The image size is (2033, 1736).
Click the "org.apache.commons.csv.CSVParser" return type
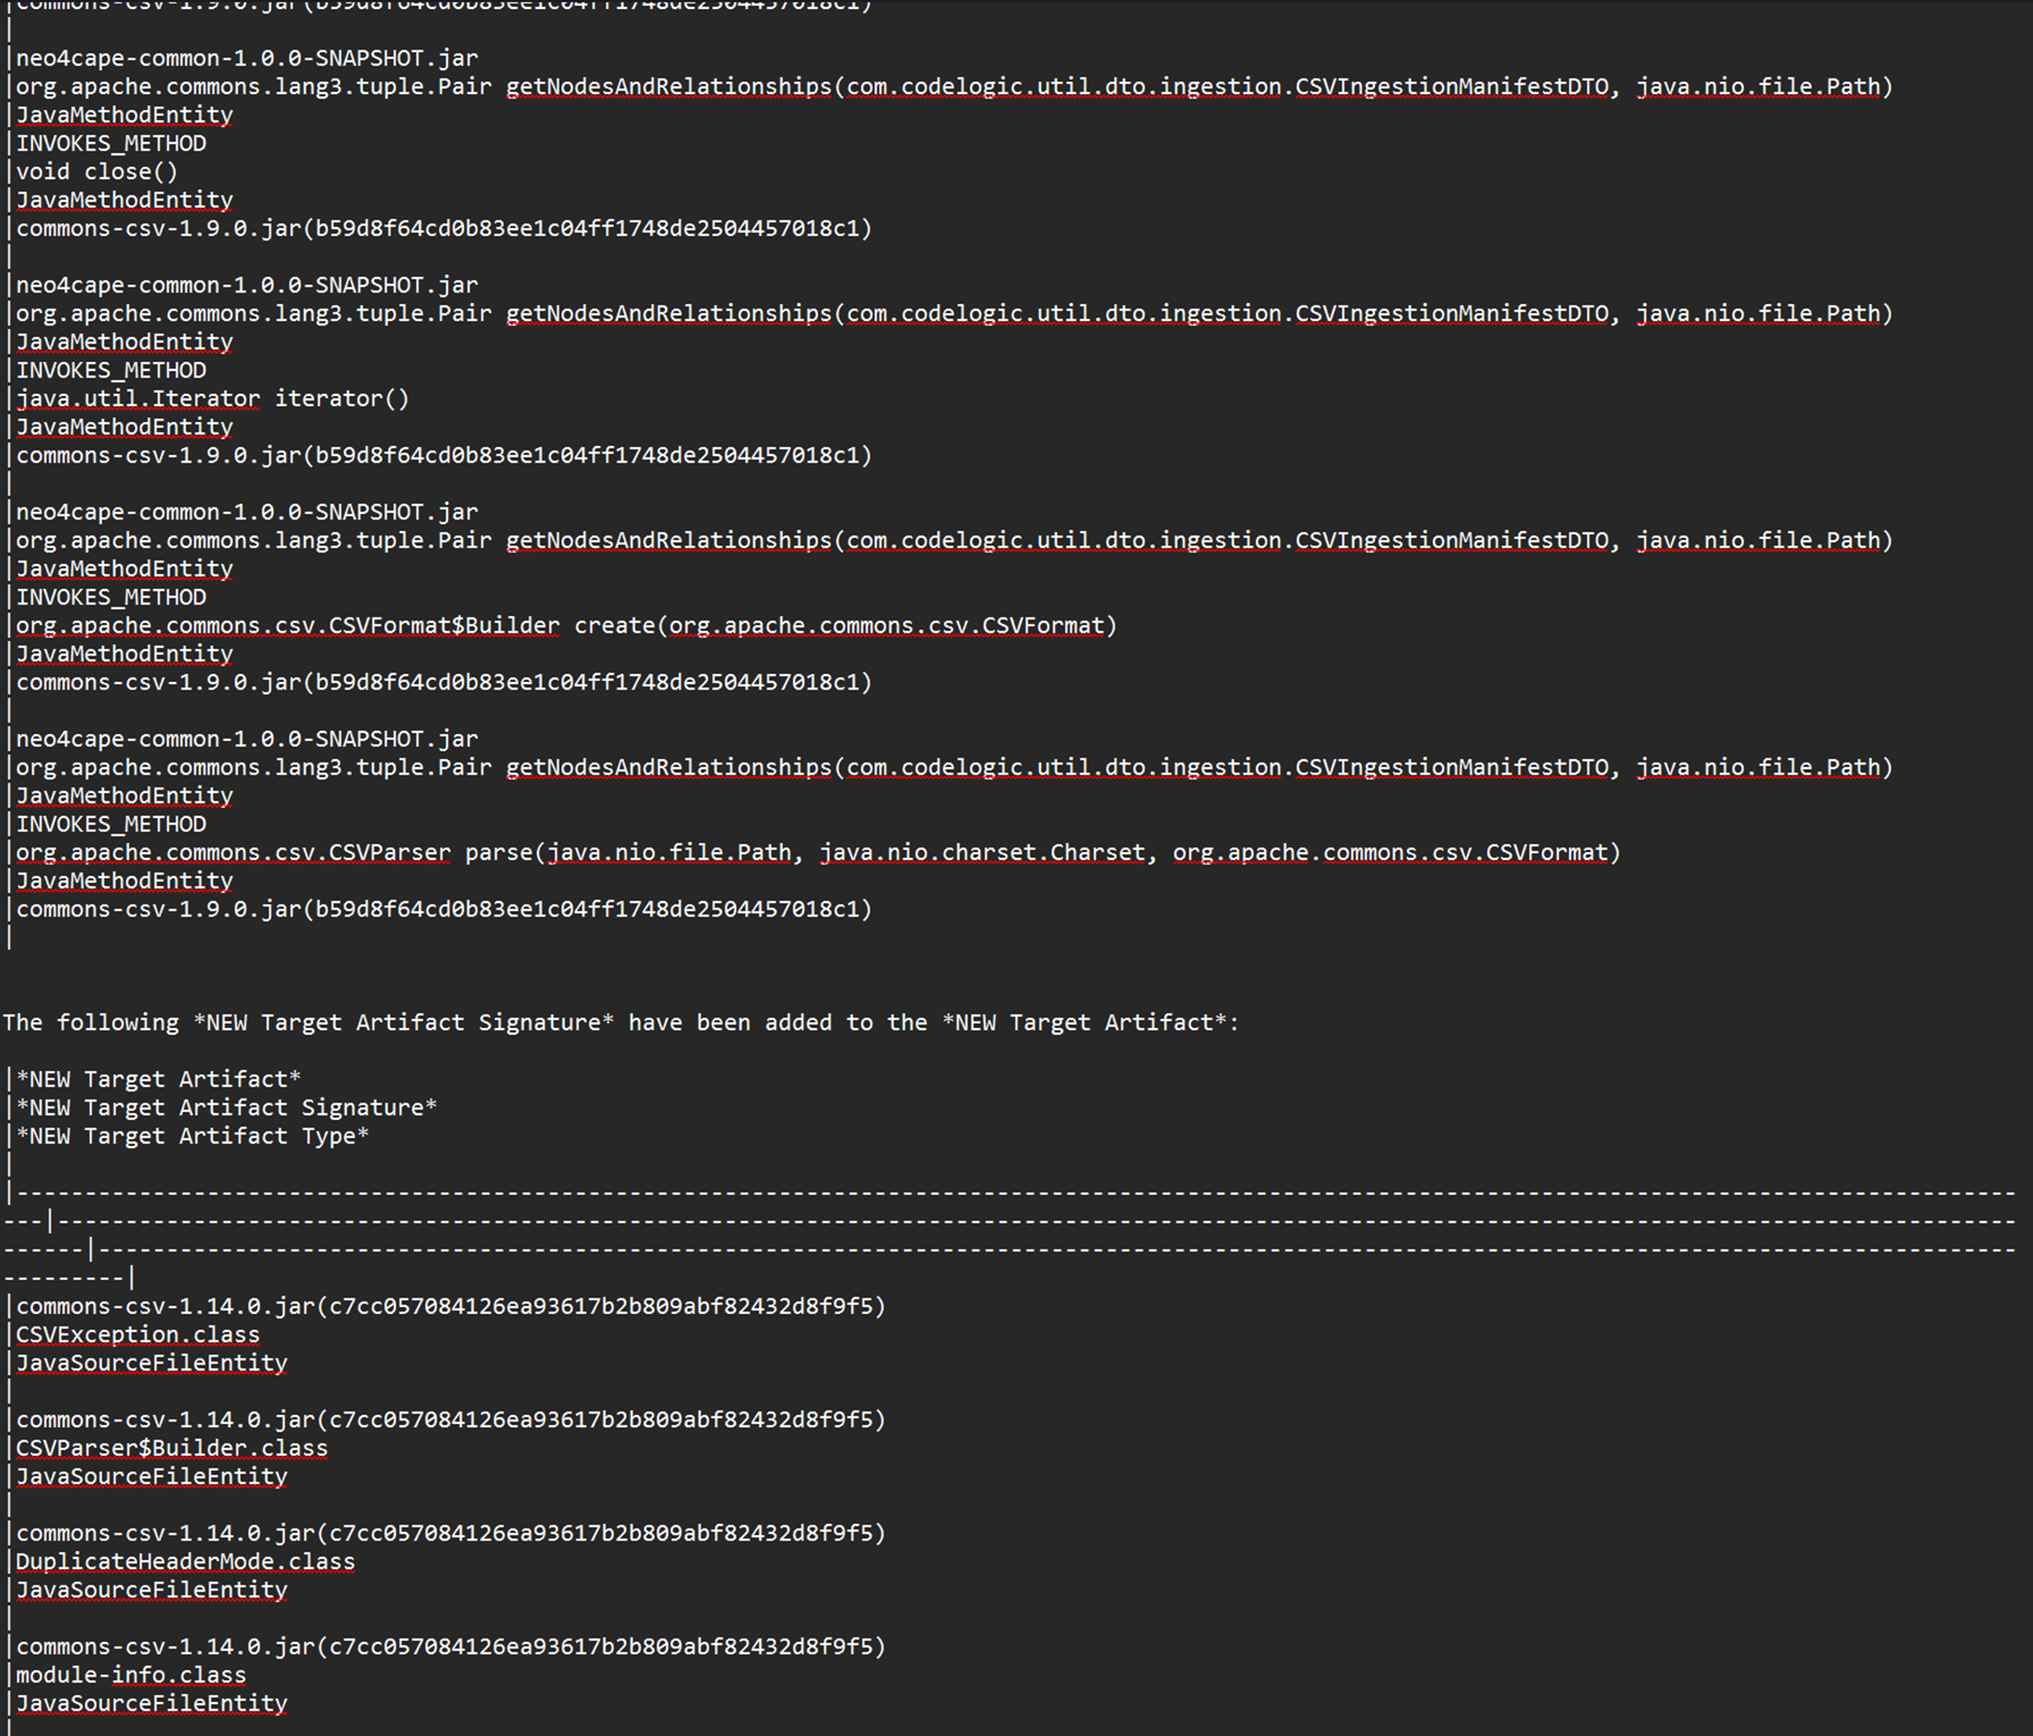[233, 853]
